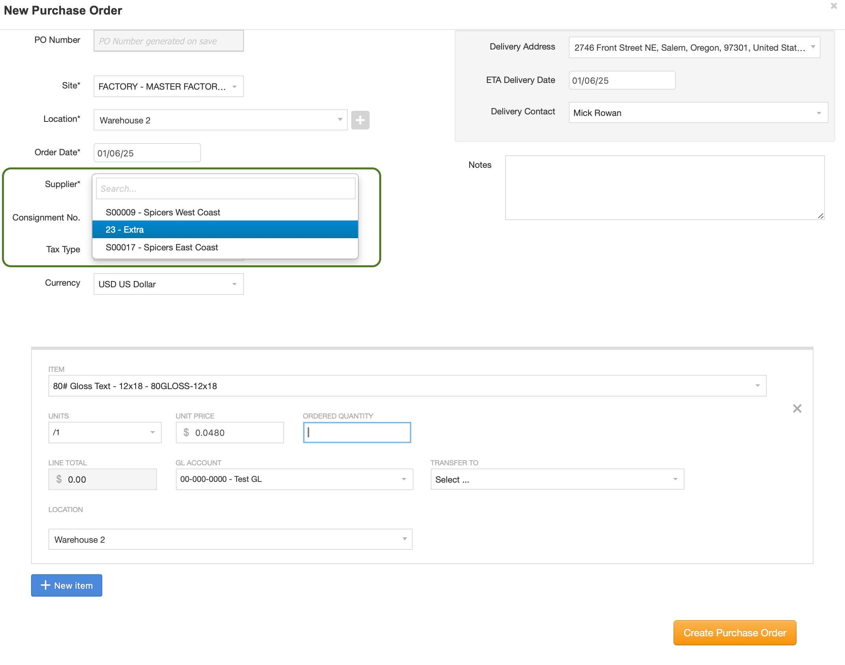
Task: Focus the supplier Search field
Action: 225,189
